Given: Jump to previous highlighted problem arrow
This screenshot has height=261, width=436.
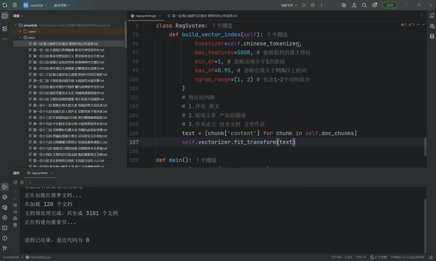Looking at the screenshot, I should click(x=419, y=25).
